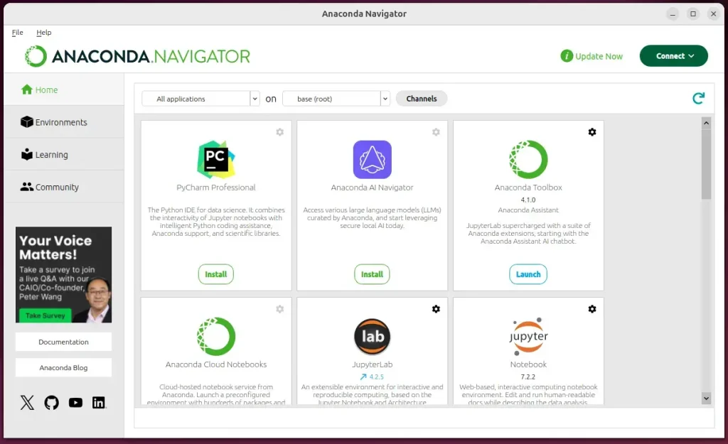Click Take Survey on the banner
Viewport: 728px width, 444px height.
[45, 315]
